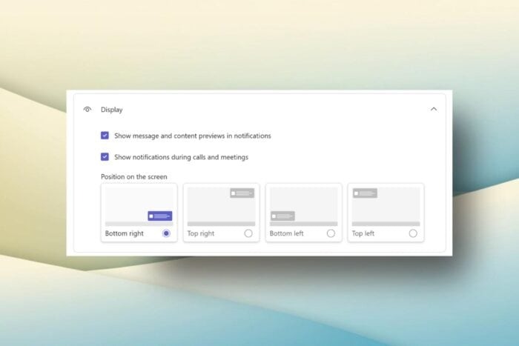Screen dimensions: 519x346
Task: Select the Top left radio button
Action: 413,233
